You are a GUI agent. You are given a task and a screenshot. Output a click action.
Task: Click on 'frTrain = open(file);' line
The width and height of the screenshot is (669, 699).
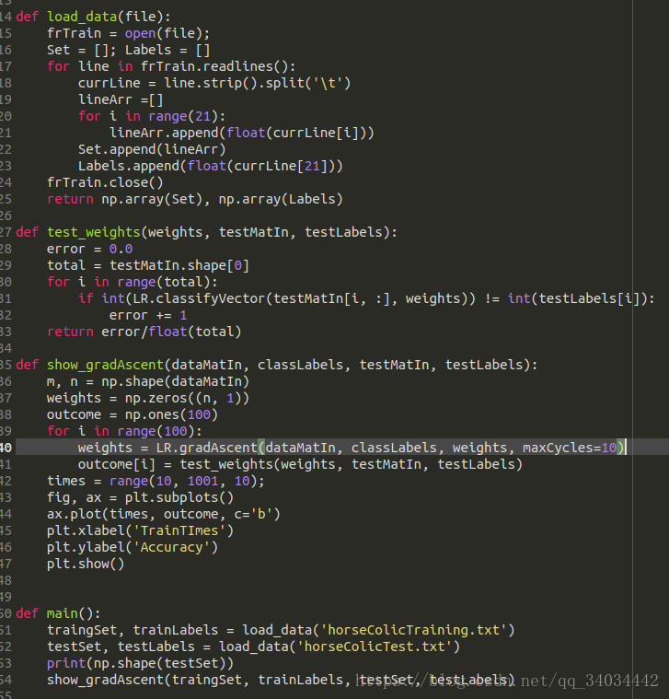point(128,33)
